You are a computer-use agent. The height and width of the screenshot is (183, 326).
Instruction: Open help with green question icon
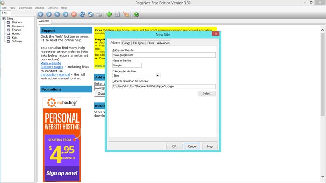[136, 14]
